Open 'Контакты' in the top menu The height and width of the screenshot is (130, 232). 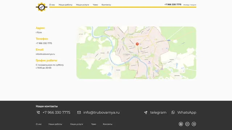pyautogui.click(x=106, y=5)
